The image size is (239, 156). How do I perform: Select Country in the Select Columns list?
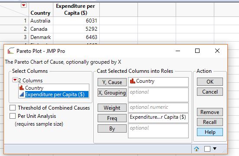point(34,88)
